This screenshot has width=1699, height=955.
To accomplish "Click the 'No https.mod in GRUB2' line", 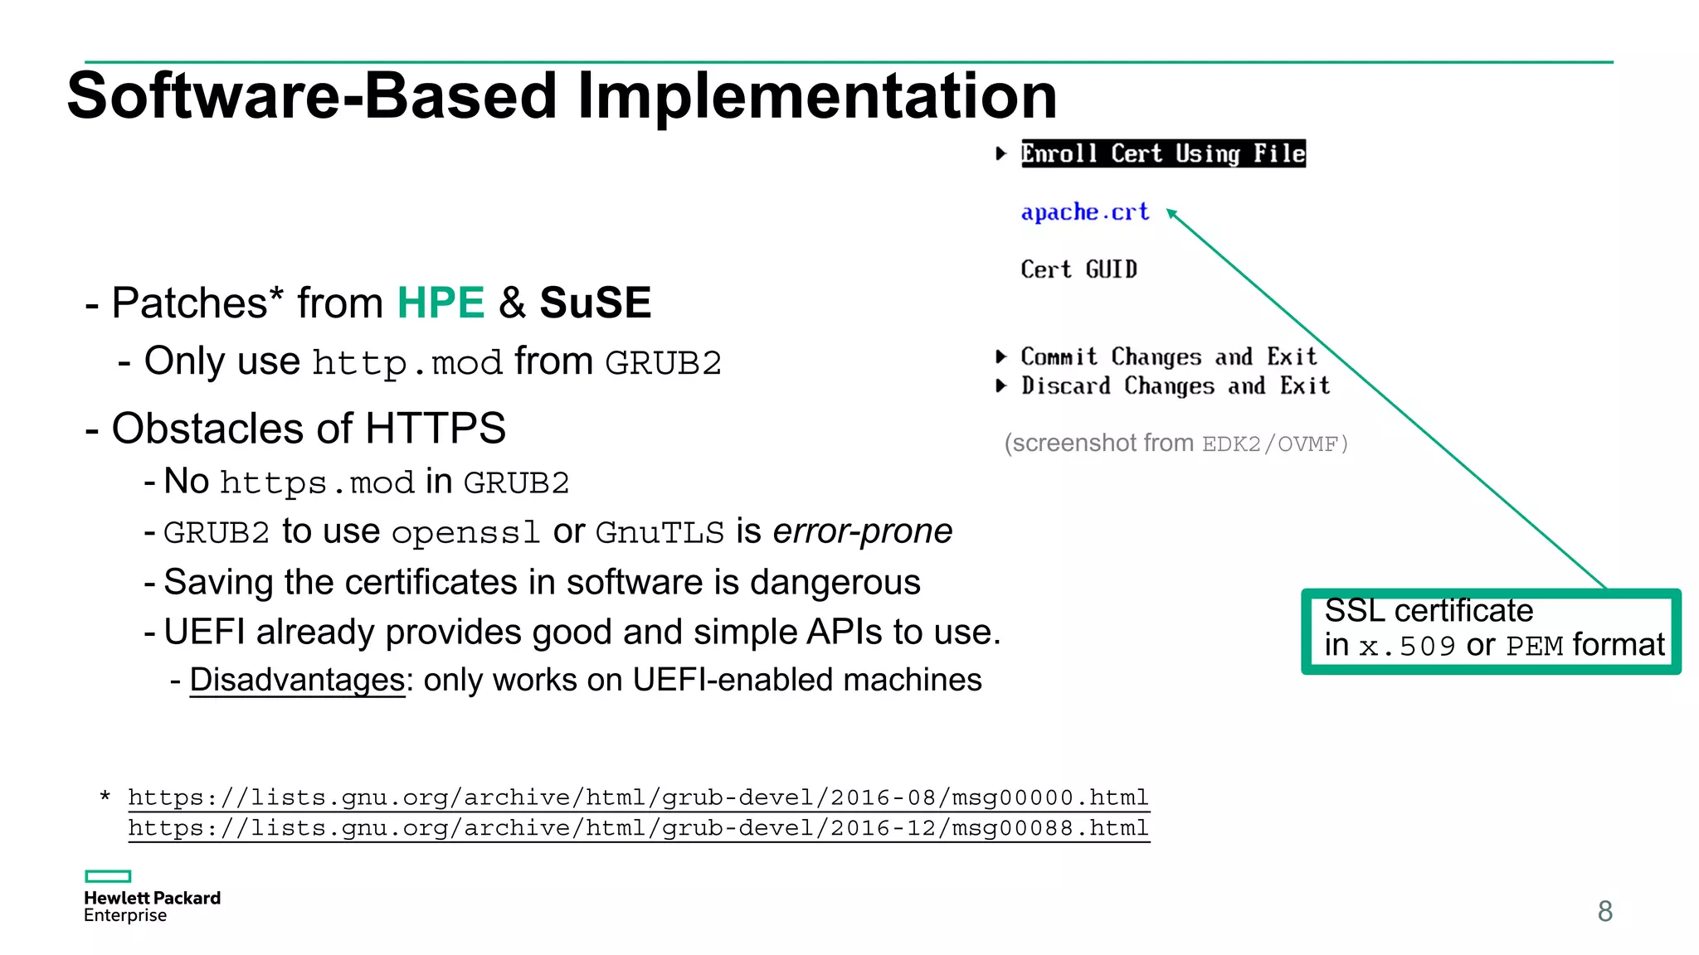I will (x=357, y=482).
